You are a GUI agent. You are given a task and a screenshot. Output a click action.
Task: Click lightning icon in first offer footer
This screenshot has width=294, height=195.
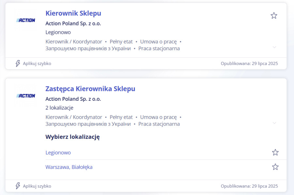[x=18, y=64]
